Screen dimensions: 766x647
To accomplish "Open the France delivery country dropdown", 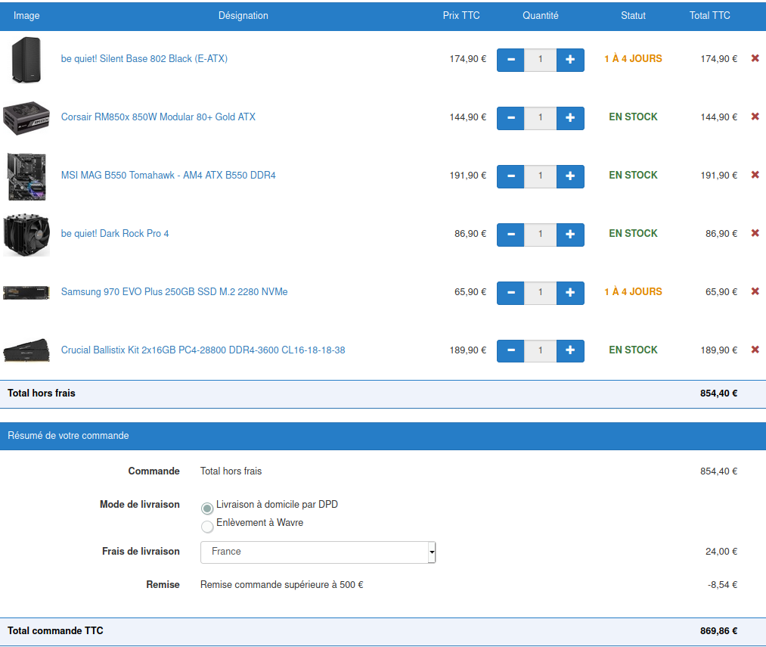I will click(x=318, y=552).
